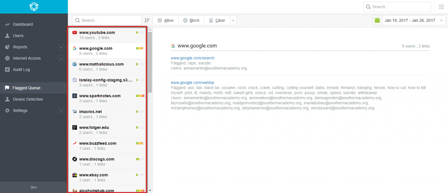Click the Google icon in detail header
This screenshot has width=448, height=193.
[173, 46]
